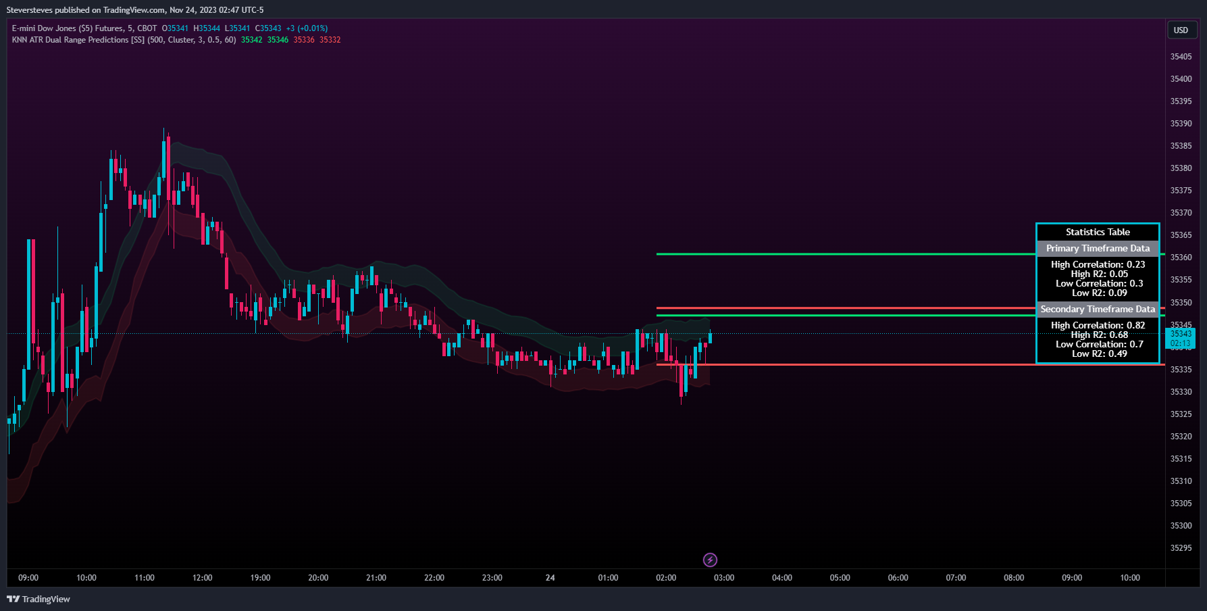Click the Low Correlation: 0.7 value
1207x611 pixels.
pyautogui.click(x=1099, y=344)
